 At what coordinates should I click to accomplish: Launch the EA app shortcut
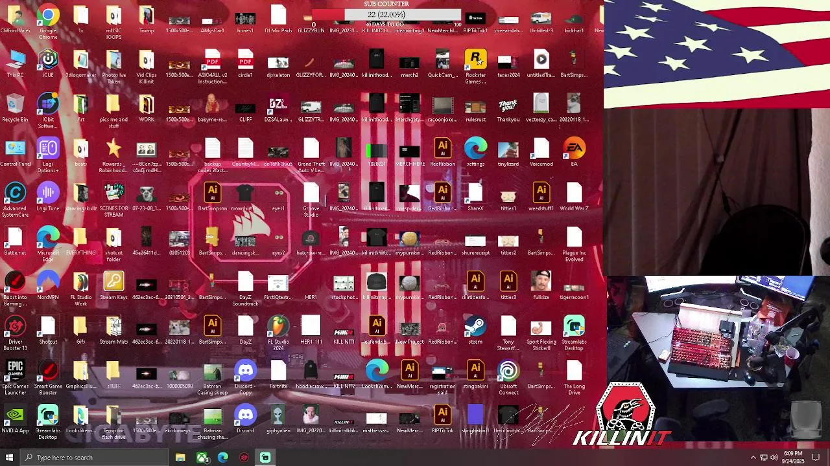click(x=574, y=153)
